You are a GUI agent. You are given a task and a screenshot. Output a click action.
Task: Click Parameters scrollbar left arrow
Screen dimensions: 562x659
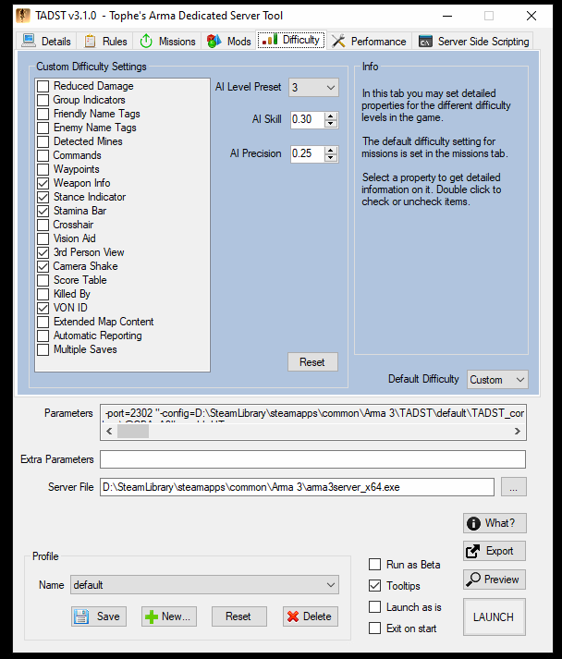109,432
